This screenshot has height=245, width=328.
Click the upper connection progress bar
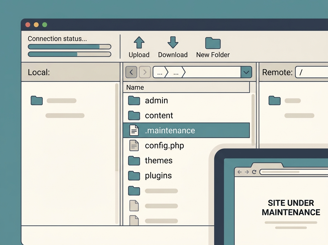click(x=69, y=47)
